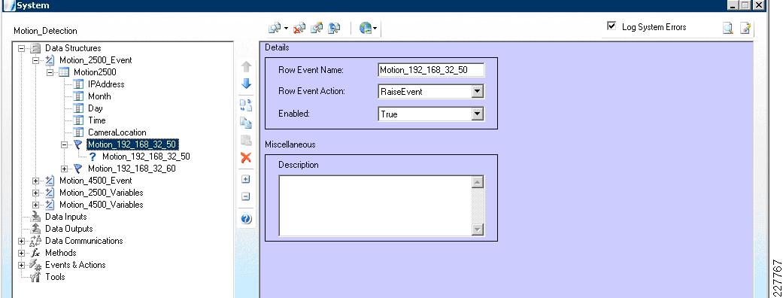Select the Events & Actions tree label
Image resolution: width=783 pixels, height=298 pixels.
tap(75, 264)
